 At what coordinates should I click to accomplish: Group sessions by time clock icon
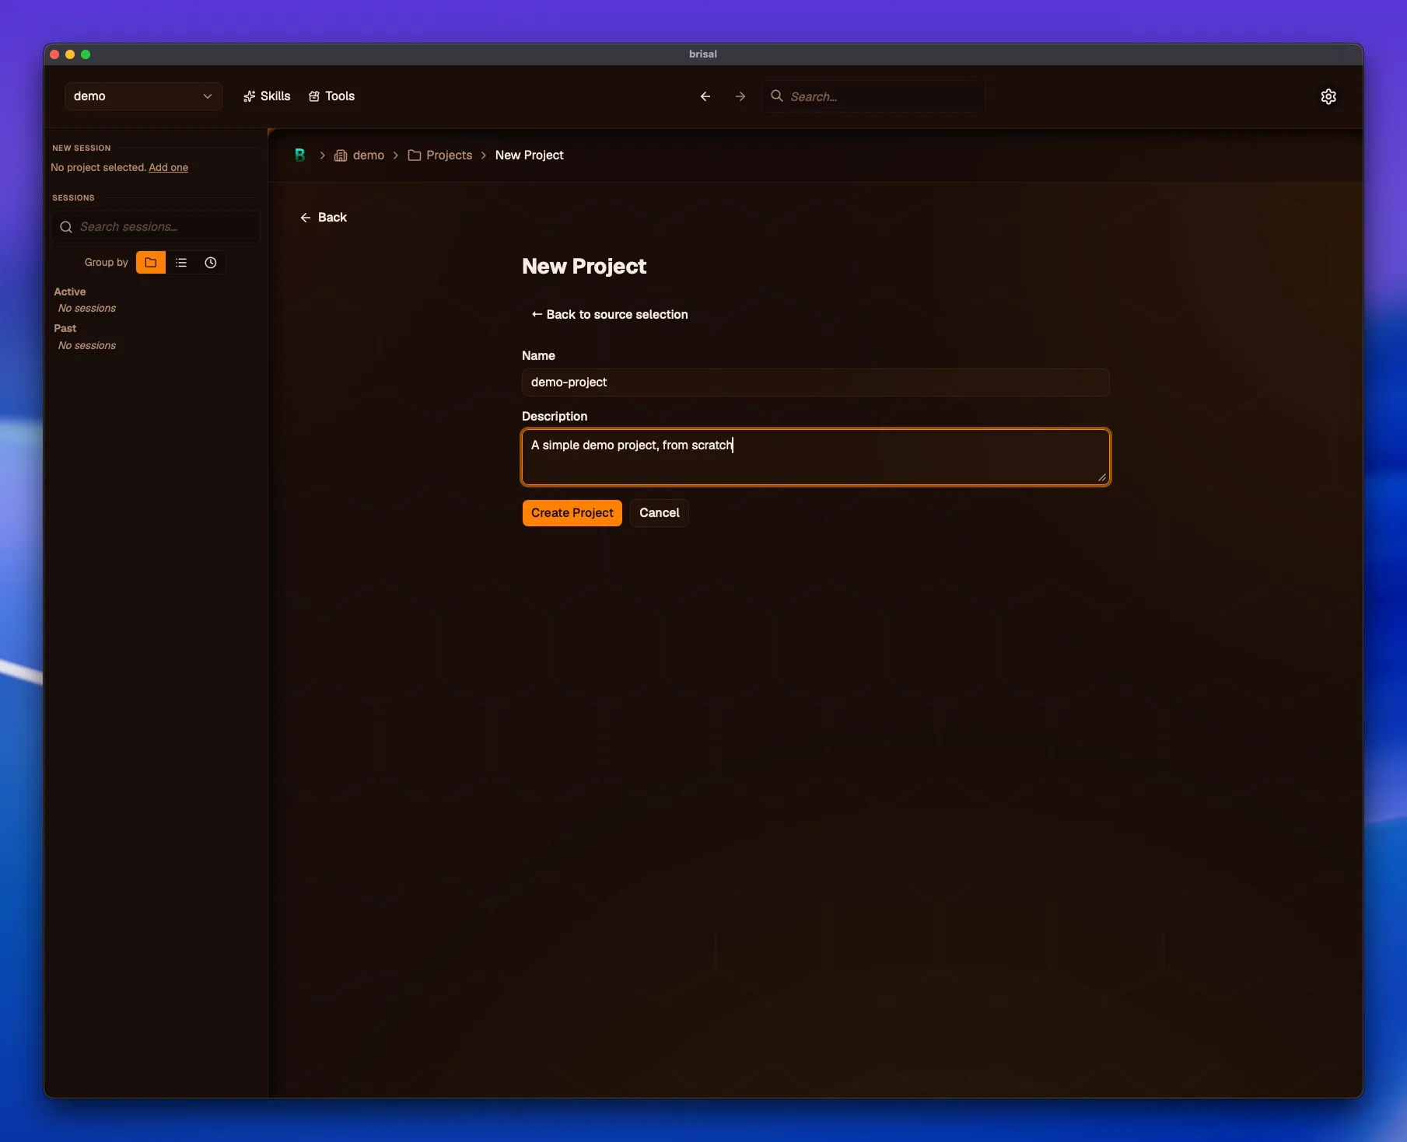211,263
